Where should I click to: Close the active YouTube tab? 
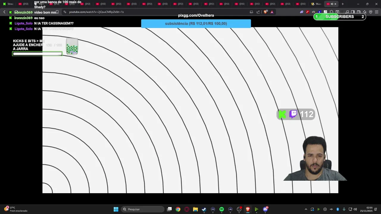(x=335, y=4)
